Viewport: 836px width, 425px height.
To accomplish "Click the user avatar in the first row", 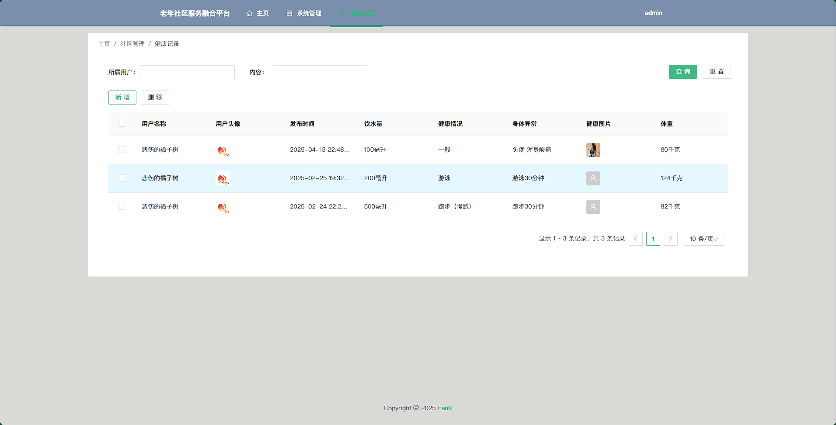I will [223, 150].
